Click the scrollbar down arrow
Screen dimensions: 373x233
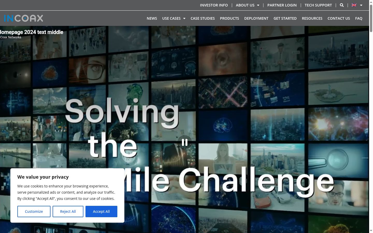371,230
